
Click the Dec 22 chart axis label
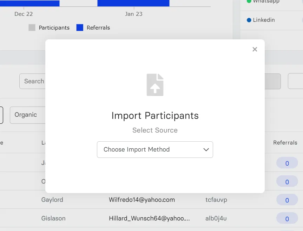point(24,14)
